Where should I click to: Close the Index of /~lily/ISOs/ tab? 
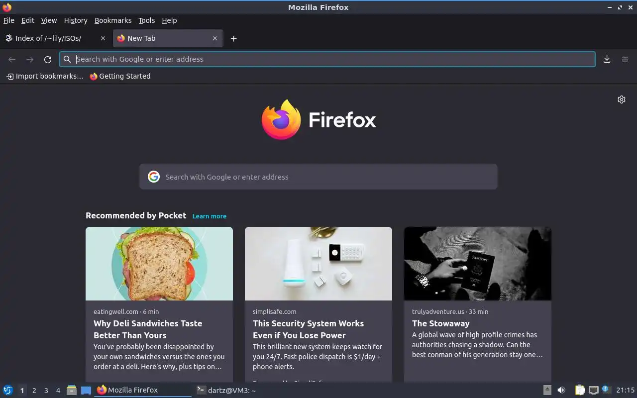pos(103,38)
